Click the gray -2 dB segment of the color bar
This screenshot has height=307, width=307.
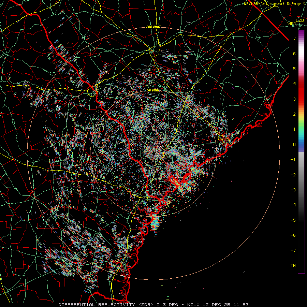point(301,175)
